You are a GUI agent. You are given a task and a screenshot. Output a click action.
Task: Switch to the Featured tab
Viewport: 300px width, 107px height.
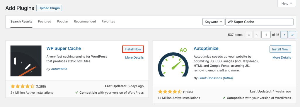(45, 22)
